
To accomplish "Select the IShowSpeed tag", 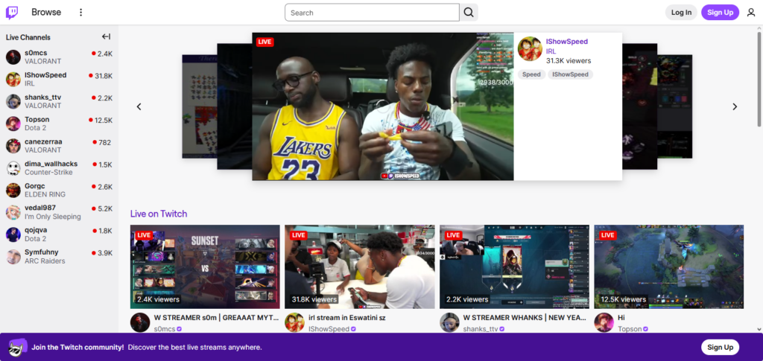I will 570,74.
